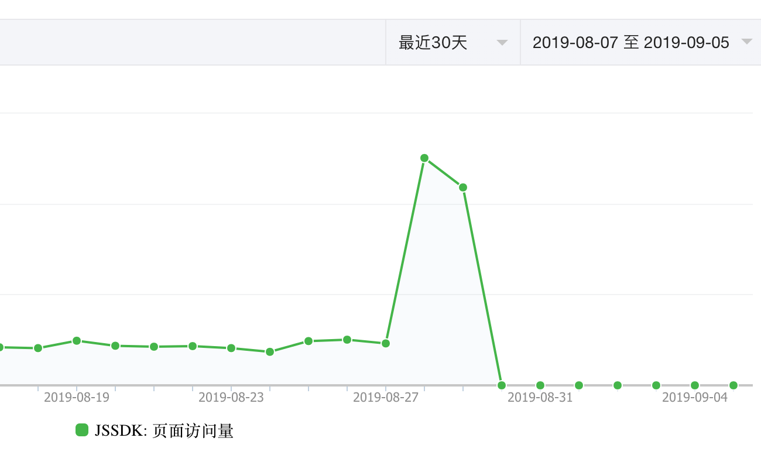
Task: Click the 2019-08-19 x-axis label
Action: click(x=77, y=398)
